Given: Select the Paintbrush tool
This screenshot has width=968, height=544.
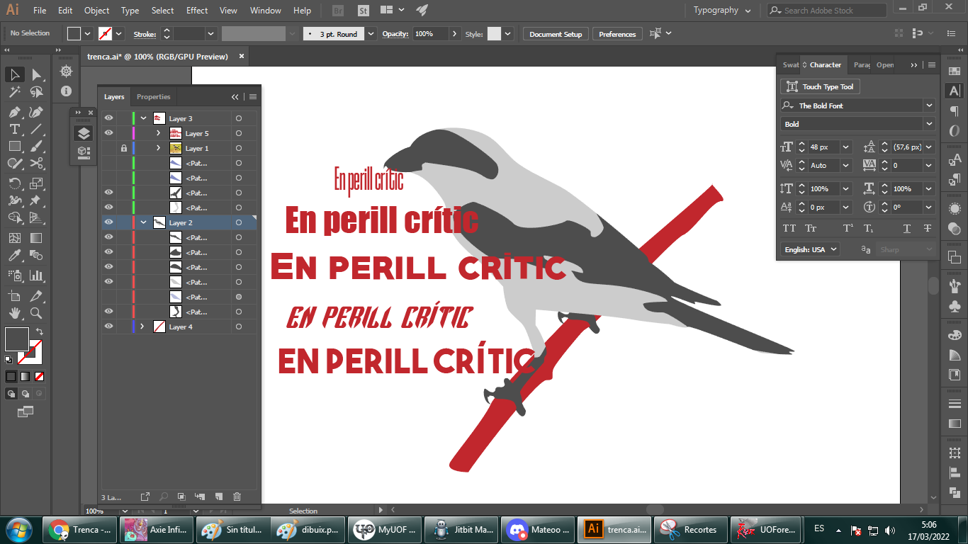Looking at the screenshot, I should click(37, 146).
